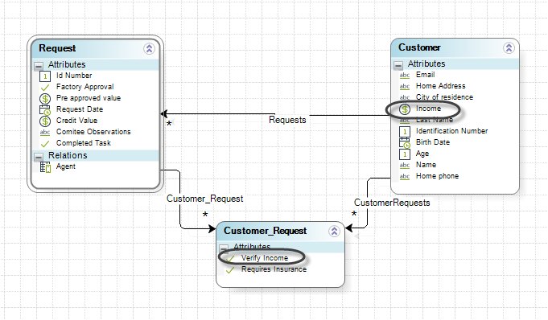Select the Verify Income attribute

click(265, 258)
